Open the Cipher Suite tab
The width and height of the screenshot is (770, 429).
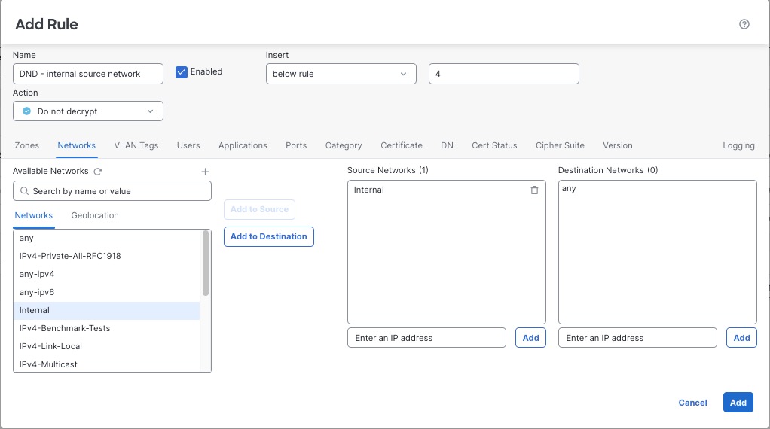coord(560,145)
